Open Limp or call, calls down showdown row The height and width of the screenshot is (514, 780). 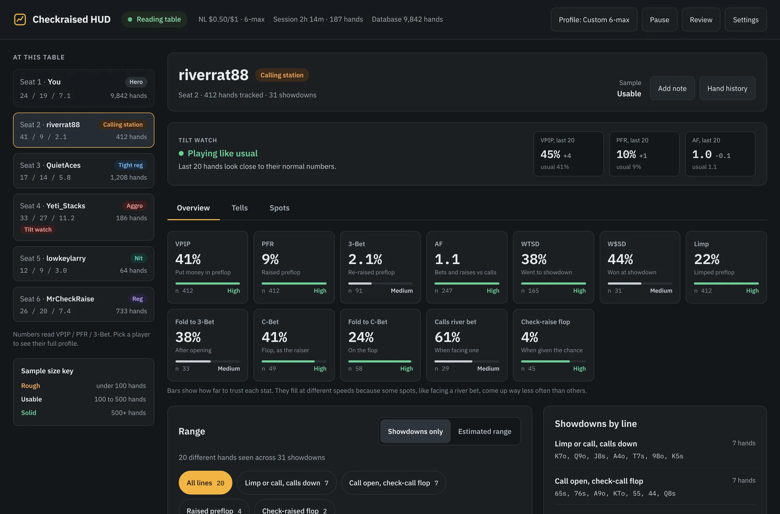coord(655,449)
